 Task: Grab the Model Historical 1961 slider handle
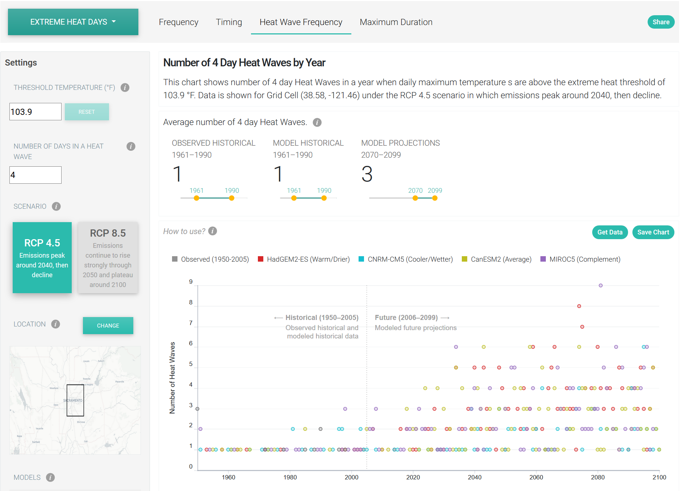294,198
